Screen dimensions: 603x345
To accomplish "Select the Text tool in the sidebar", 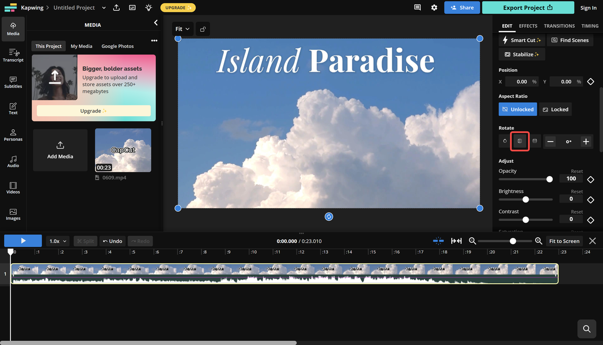I will click(x=13, y=109).
